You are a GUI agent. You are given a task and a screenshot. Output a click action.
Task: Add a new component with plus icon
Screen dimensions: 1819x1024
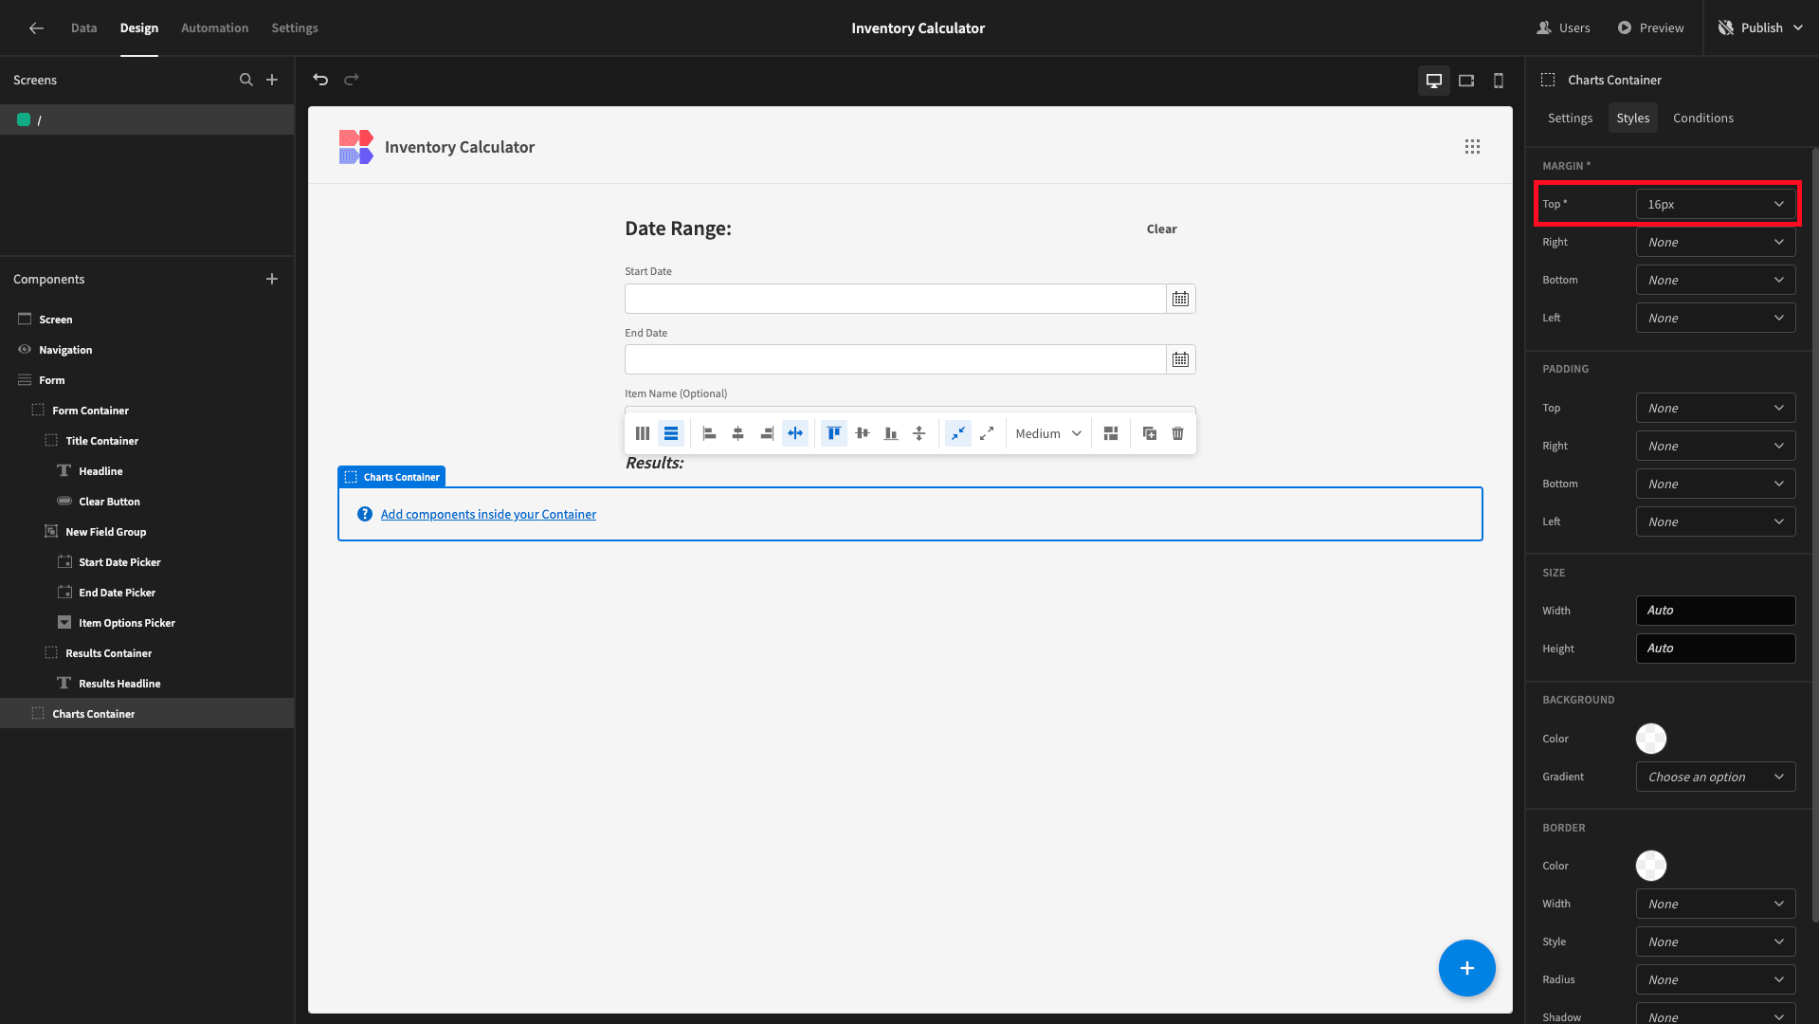coord(272,279)
